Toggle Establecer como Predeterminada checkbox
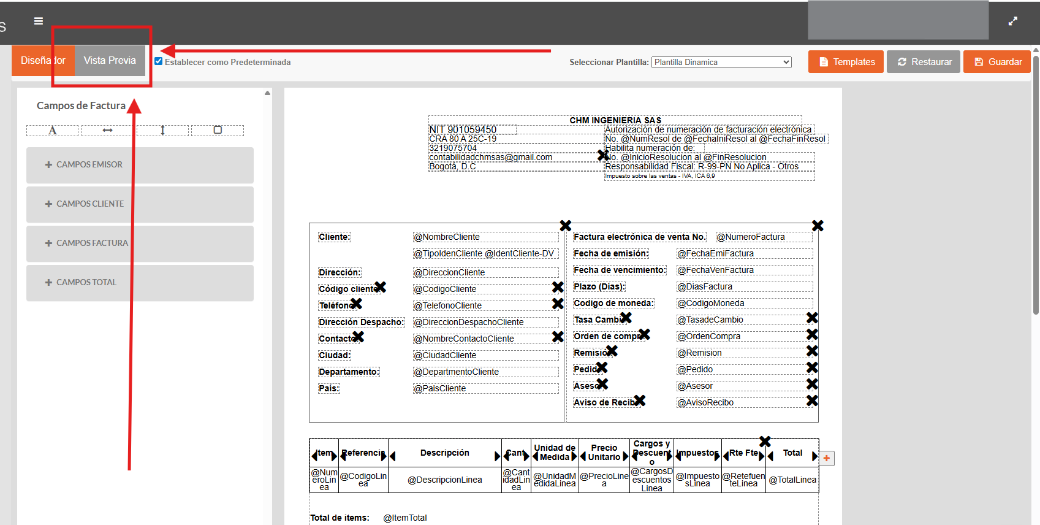This screenshot has width=1040, height=525. [159, 61]
